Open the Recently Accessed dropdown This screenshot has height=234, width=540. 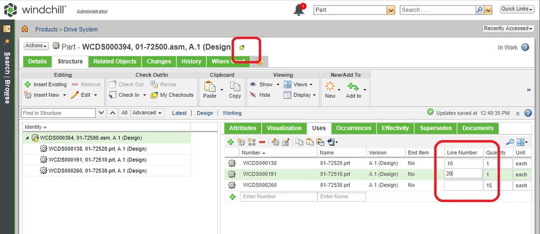click(508, 28)
